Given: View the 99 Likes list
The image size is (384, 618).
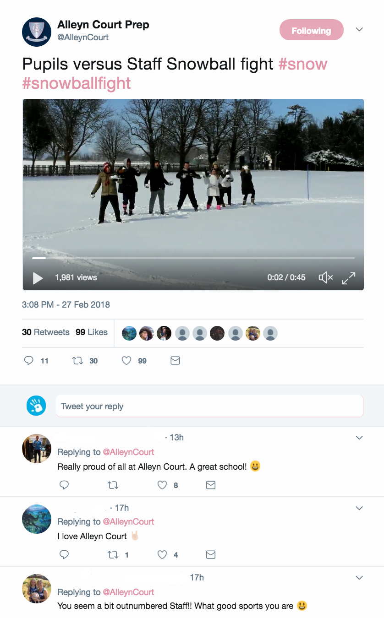Looking at the screenshot, I should click(x=92, y=332).
